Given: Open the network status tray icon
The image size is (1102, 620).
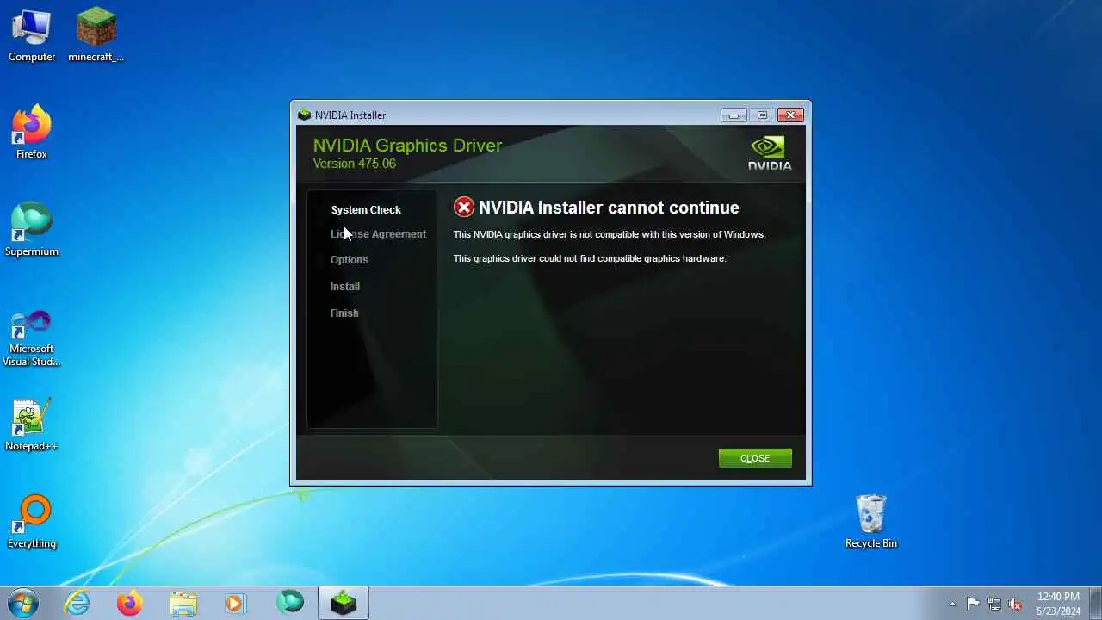Looking at the screenshot, I should [994, 604].
